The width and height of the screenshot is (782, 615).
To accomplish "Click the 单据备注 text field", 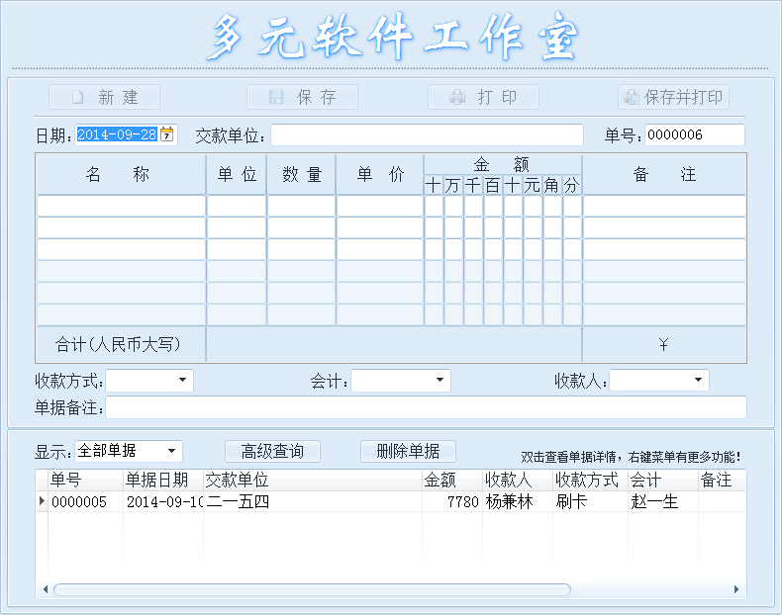I will click(x=426, y=407).
